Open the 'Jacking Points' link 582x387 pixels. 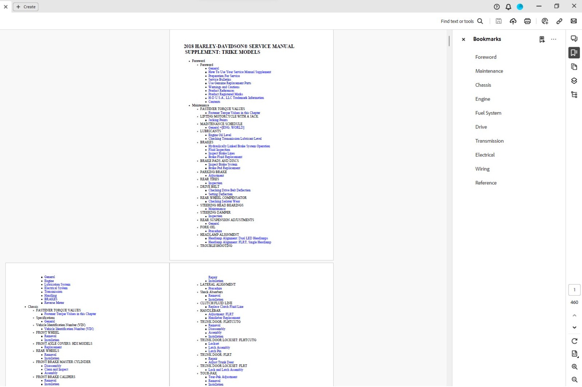(x=218, y=120)
